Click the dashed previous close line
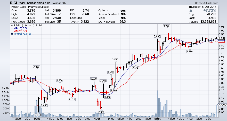Image resolution: width=227 pixels, height=121 pixels. pyautogui.click(x=186, y=59)
